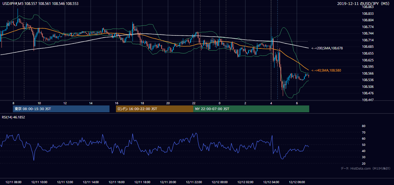Click the 12/12 04:00 time label
Screen dimensions: 394x185
[271, 182]
